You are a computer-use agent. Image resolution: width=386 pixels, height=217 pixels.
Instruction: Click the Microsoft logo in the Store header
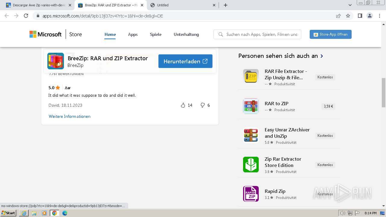pos(46,34)
